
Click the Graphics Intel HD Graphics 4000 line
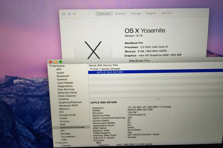153,55
